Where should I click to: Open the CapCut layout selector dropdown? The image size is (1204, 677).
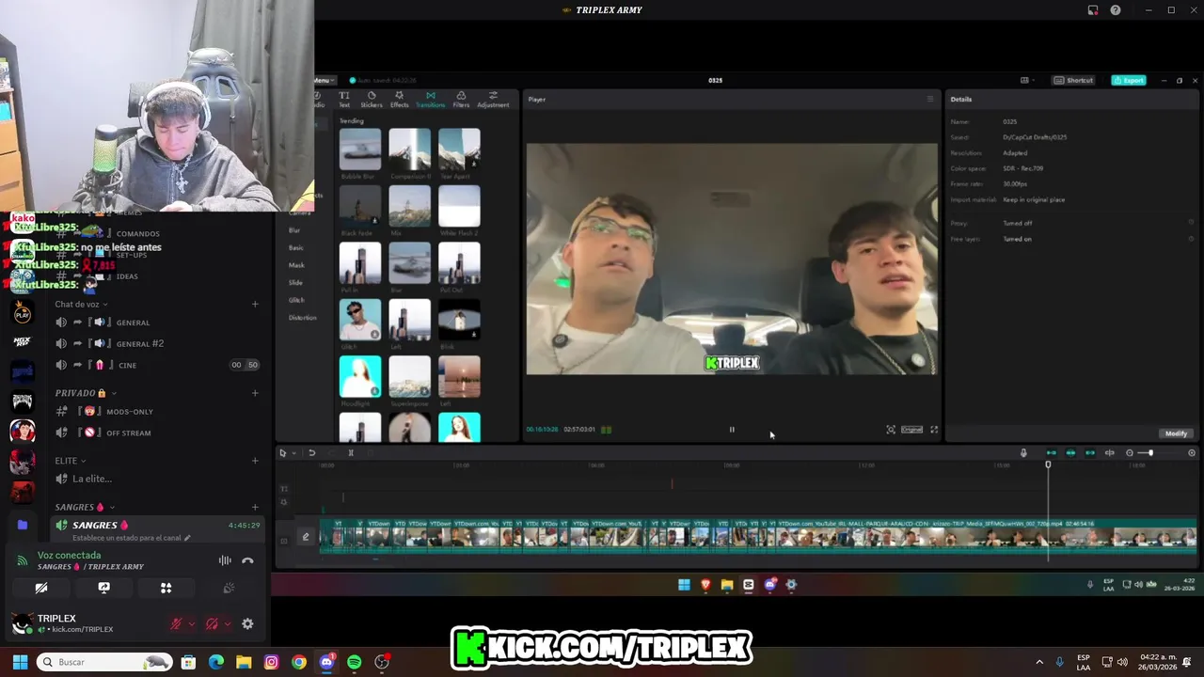[1027, 80]
